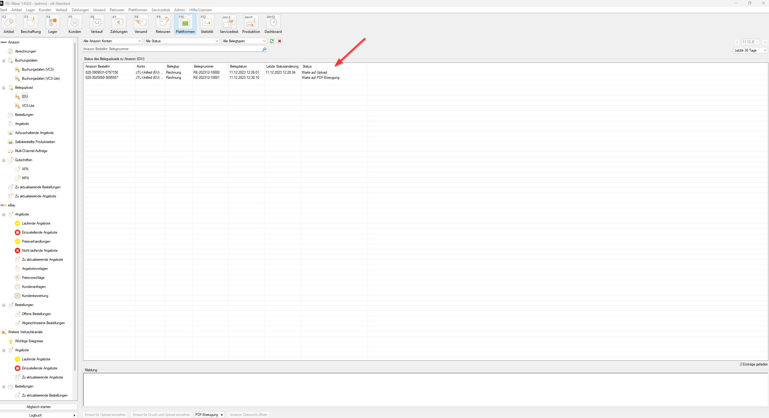
Task: Open the Alle Belegtypen dropdown
Action: (244, 41)
